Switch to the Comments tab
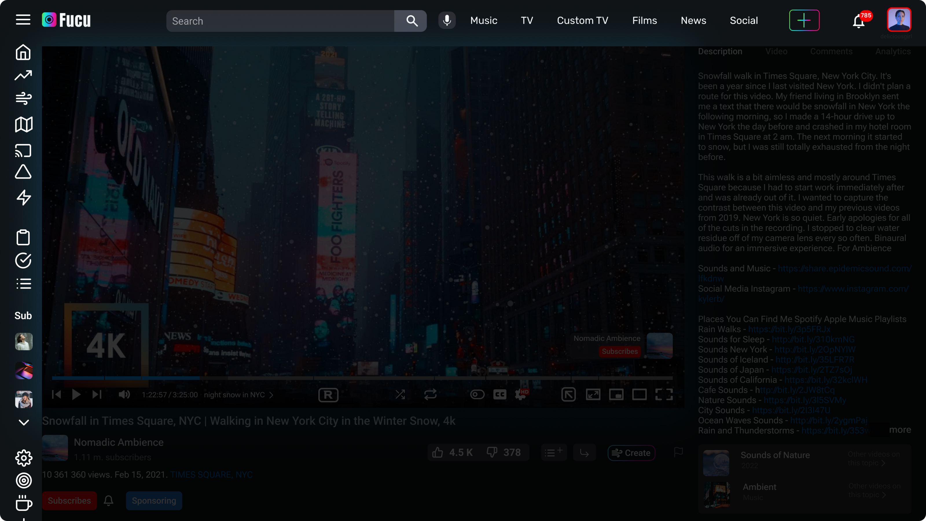The height and width of the screenshot is (521, 926). pyautogui.click(x=831, y=52)
